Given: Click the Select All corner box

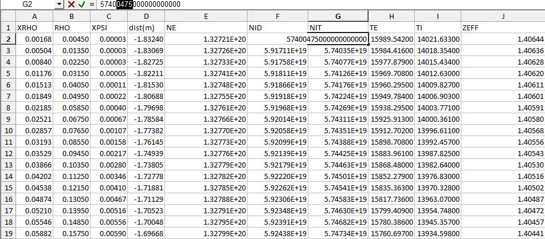Looking at the screenshot, I should (8, 16).
